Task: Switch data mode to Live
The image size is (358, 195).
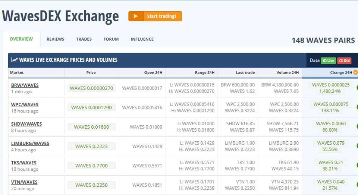Action: 328,60
